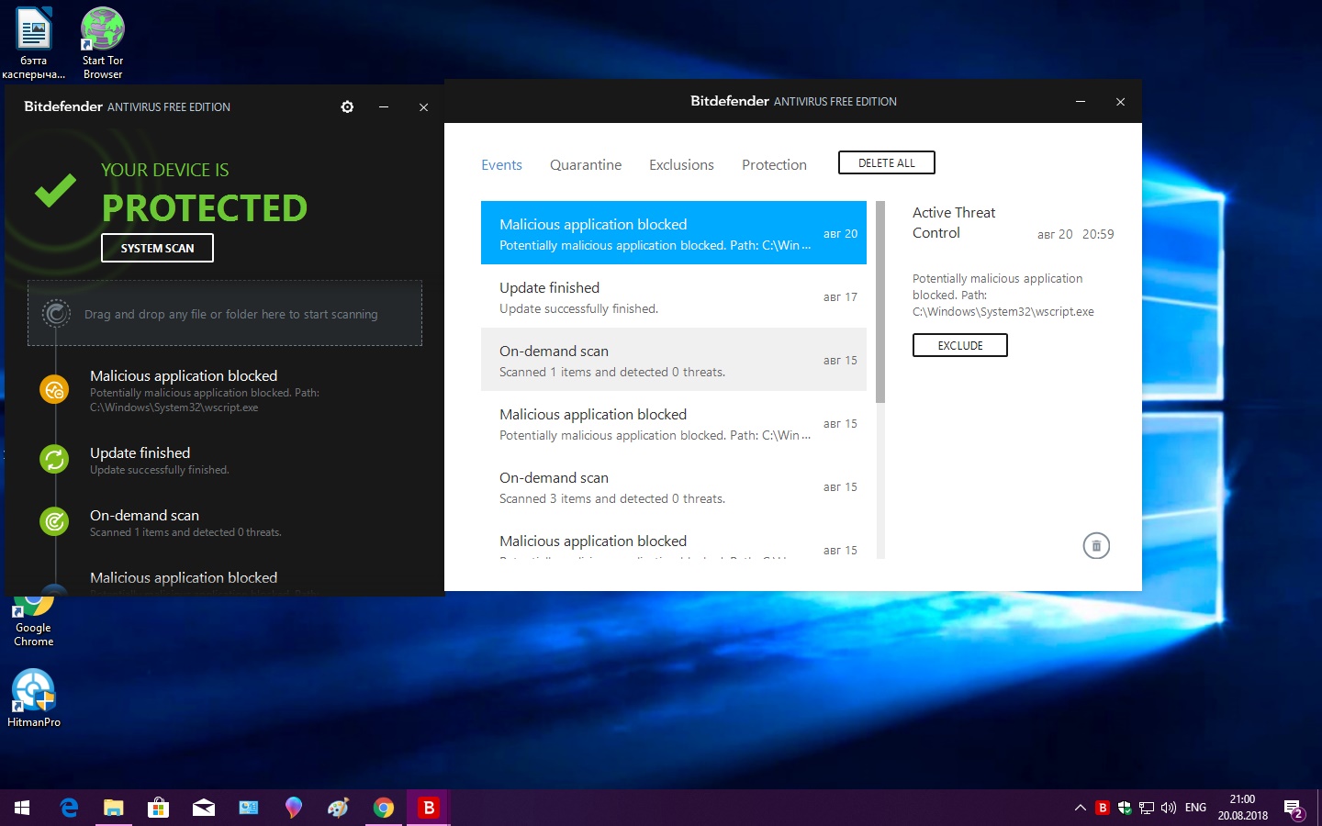This screenshot has height=826, width=1322.
Task: Show hidden tray icons chevron
Action: [x=1080, y=808]
